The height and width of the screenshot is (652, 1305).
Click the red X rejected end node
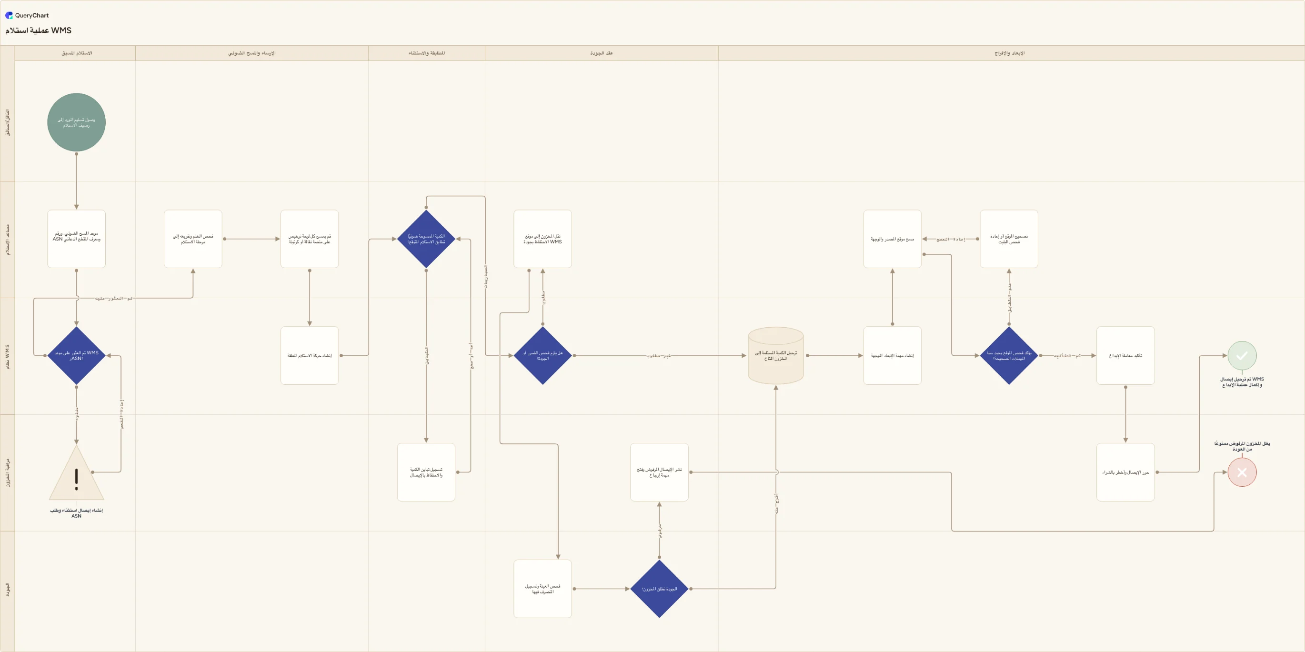point(1242,472)
